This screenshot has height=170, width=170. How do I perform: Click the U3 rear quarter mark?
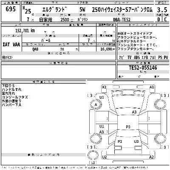coord(136,142)
